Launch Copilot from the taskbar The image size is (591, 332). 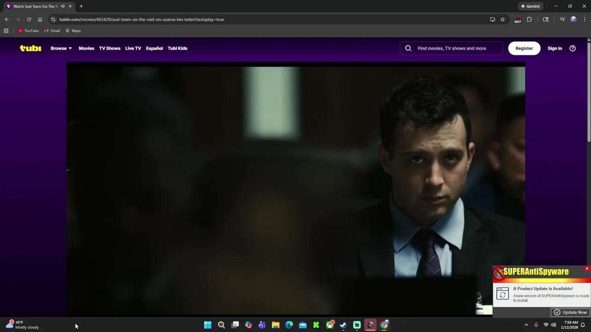tap(248, 325)
